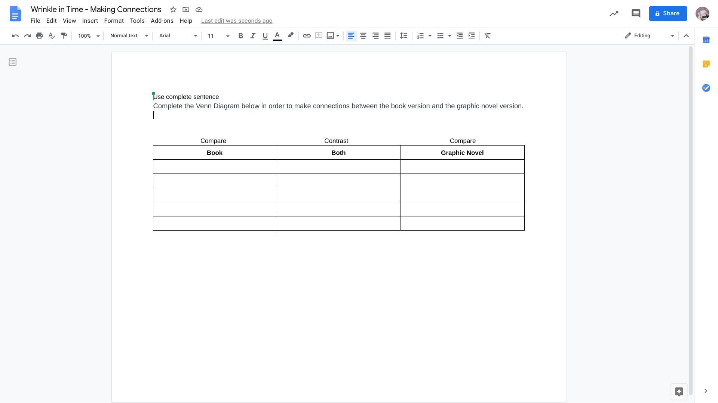Open the Add-ons menu
The height and width of the screenshot is (403, 718).
pos(162,21)
